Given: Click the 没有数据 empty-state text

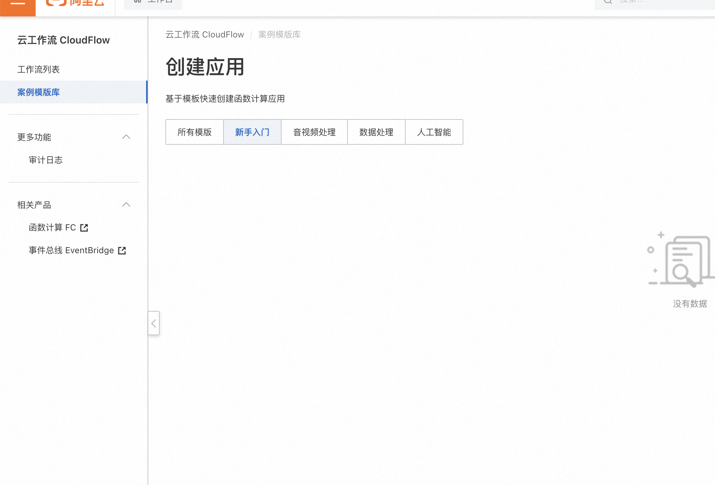Looking at the screenshot, I should pos(690,304).
